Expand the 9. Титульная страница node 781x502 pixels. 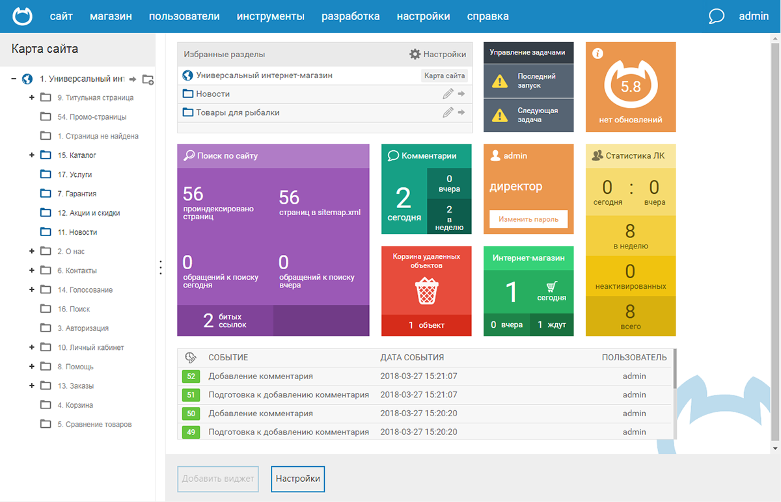click(x=32, y=98)
